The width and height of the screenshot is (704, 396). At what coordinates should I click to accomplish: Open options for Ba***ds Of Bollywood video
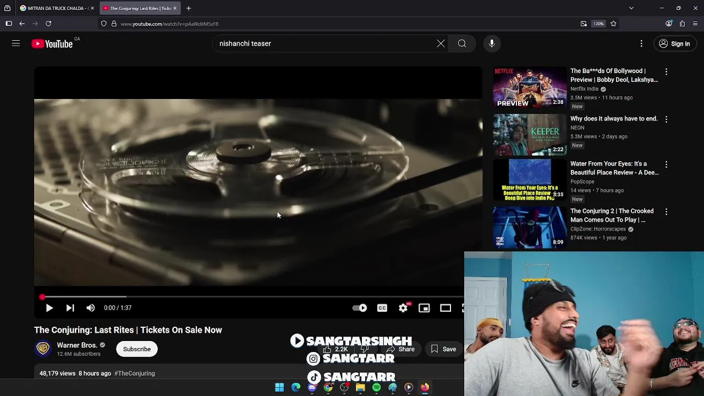(x=666, y=71)
